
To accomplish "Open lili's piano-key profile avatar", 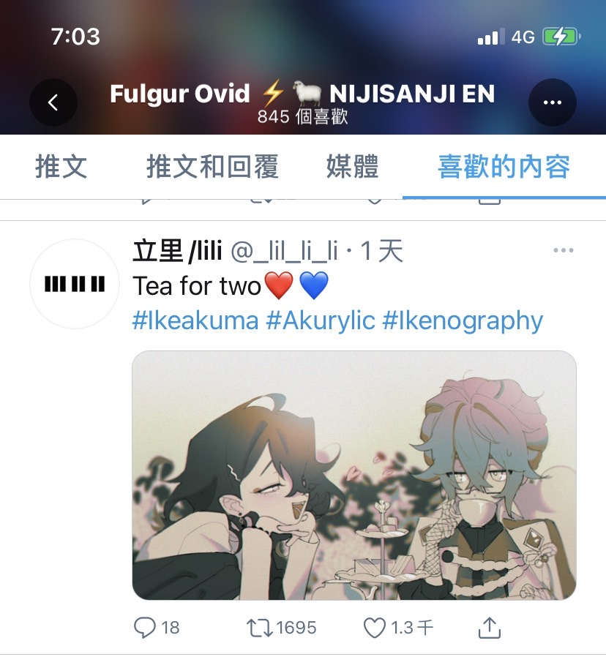I will 75,284.
